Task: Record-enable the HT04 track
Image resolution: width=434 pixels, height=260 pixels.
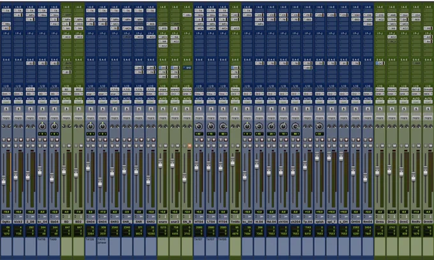Action: (202, 140)
